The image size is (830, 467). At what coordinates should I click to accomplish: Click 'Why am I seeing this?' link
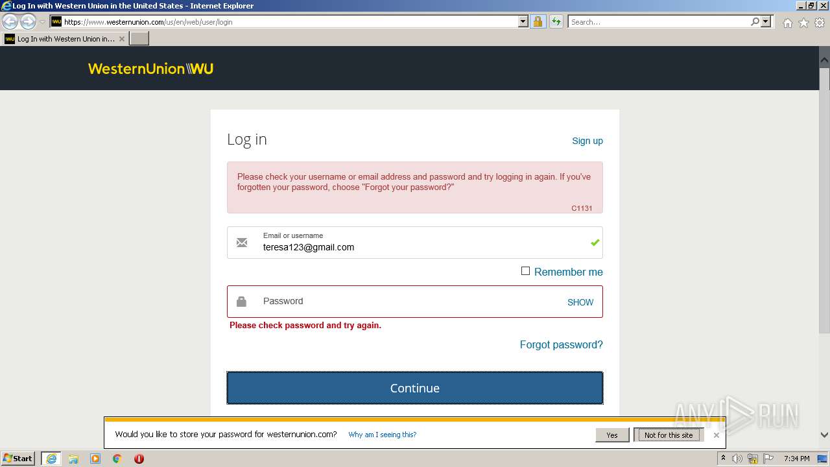point(383,435)
